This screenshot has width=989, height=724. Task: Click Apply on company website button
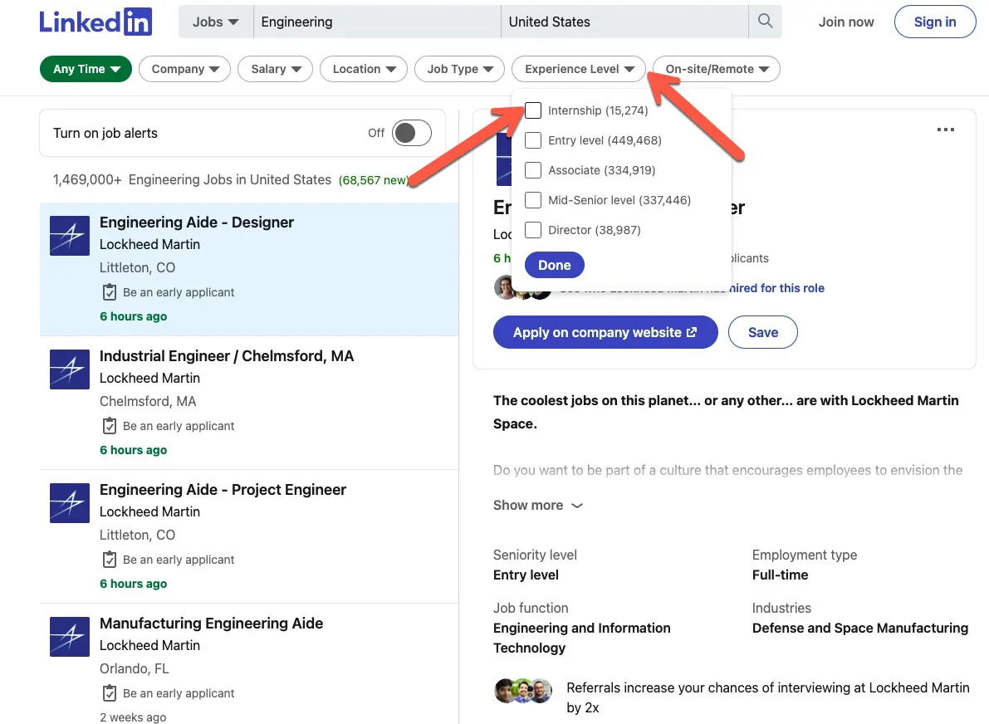point(605,332)
